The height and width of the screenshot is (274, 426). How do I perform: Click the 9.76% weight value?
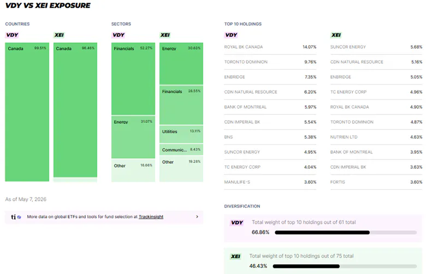[310, 62]
